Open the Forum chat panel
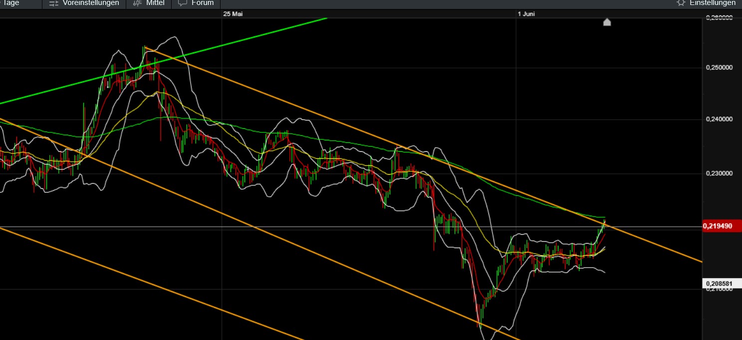The height and width of the screenshot is (340, 742). click(196, 3)
